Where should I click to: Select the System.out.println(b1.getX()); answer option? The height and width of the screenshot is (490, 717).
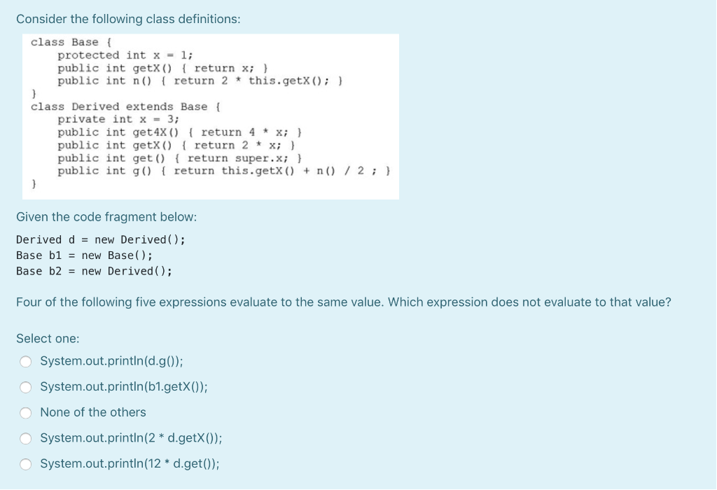click(x=26, y=386)
